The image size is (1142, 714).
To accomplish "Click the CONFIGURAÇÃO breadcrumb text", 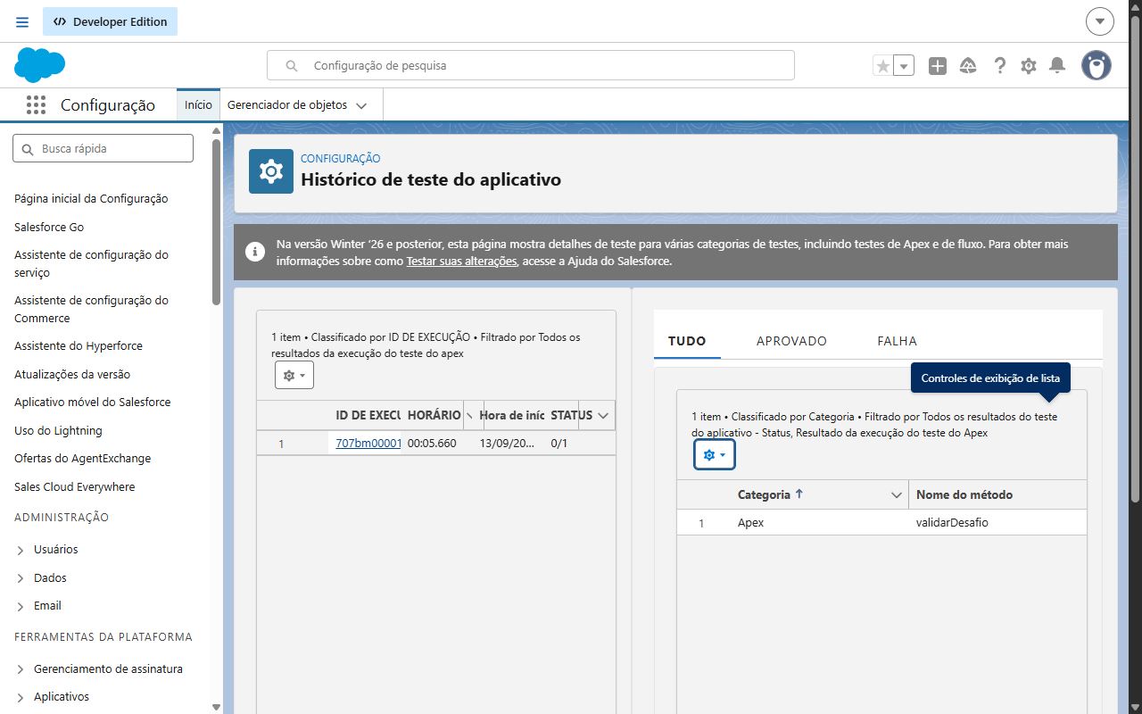I will pos(341,158).
